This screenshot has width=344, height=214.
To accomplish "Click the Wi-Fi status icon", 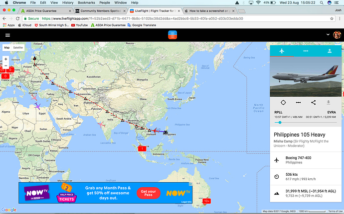I will tap(258, 2).
